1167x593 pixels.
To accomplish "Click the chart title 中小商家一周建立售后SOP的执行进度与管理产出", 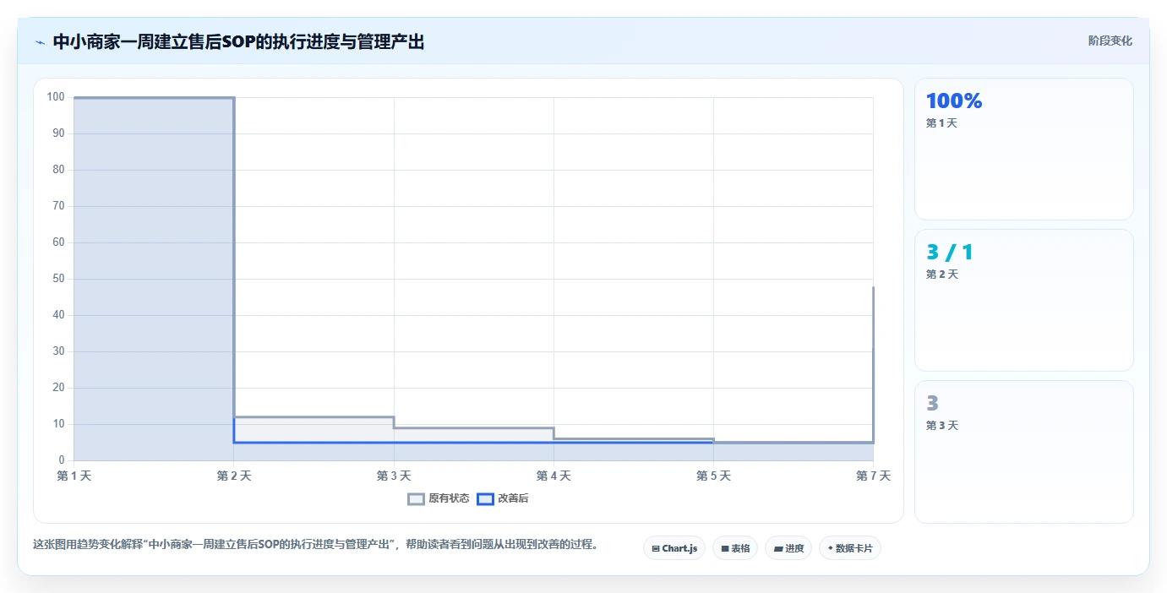I will click(x=238, y=41).
